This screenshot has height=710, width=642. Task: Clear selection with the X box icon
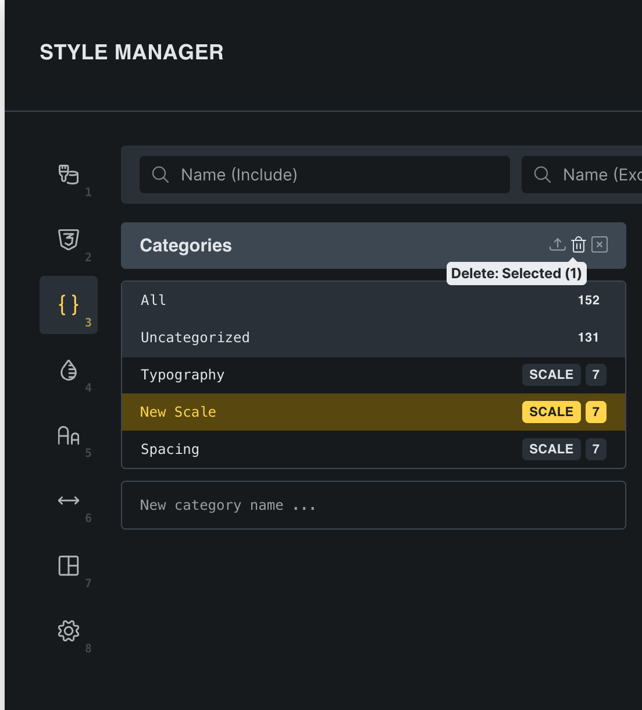click(599, 244)
